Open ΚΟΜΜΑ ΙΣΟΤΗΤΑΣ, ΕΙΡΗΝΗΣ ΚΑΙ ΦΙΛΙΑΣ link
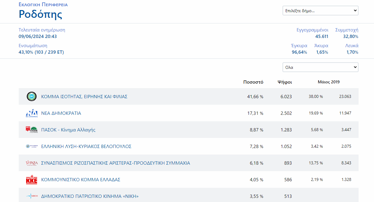 point(84,96)
